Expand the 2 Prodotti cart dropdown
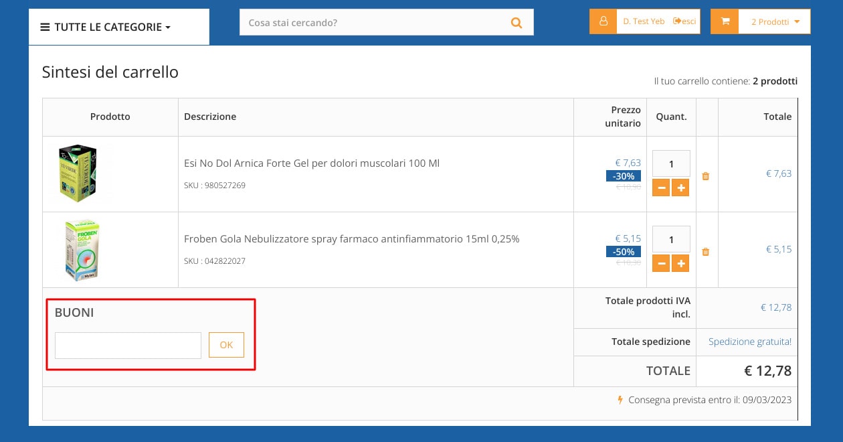 coord(775,21)
